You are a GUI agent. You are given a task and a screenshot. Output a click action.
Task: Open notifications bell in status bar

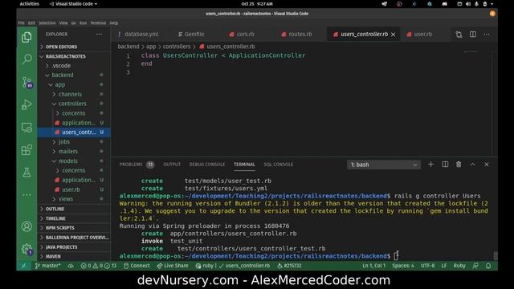488,266
